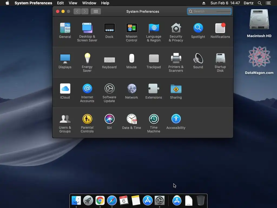The height and width of the screenshot is (208, 277).
Task: Open Software Update preferences
Action: (109, 93)
